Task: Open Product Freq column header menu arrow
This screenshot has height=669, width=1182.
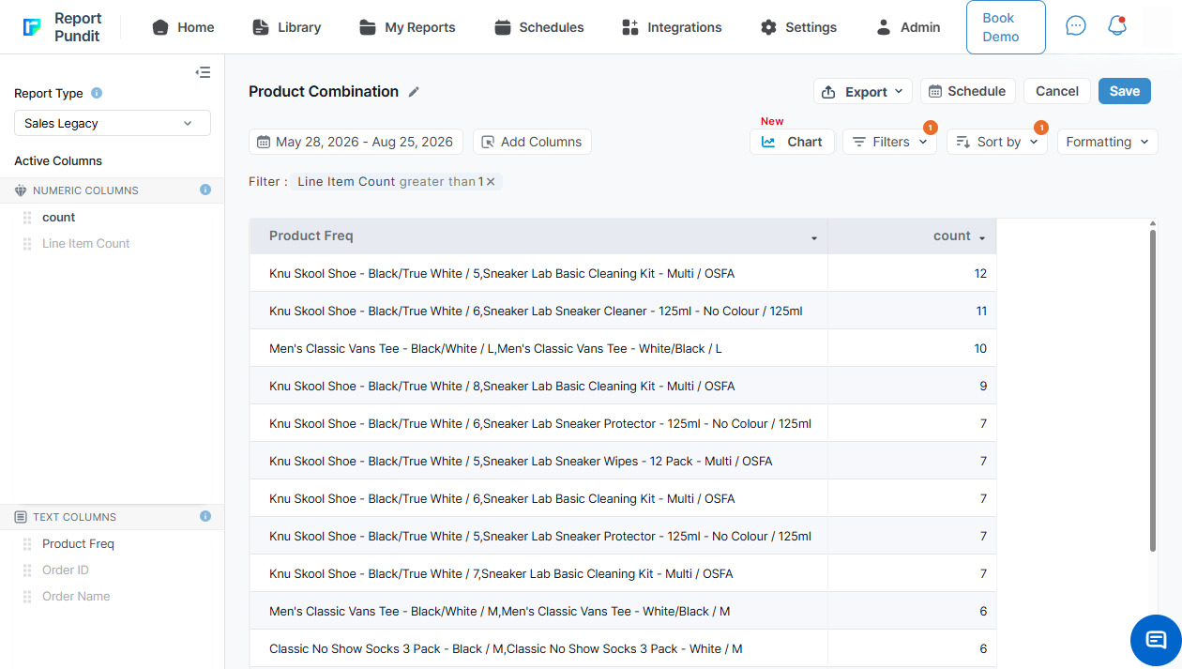Action: (x=814, y=238)
